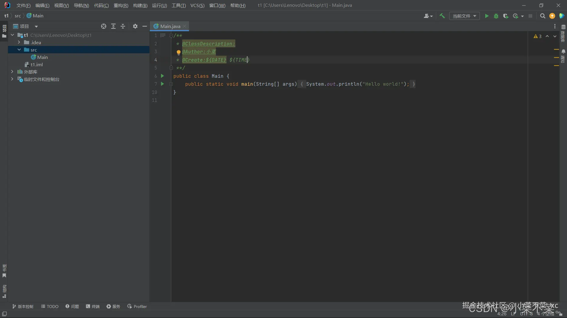The image size is (567, 318).
Task: Expand the .idea folder
Action: coord(19,42)
